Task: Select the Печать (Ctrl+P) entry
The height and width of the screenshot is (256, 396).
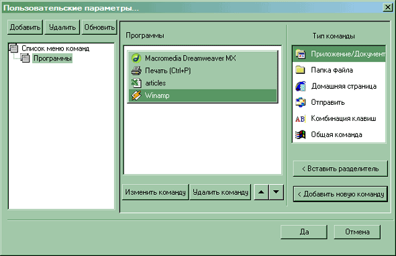Action: point(203,71)
